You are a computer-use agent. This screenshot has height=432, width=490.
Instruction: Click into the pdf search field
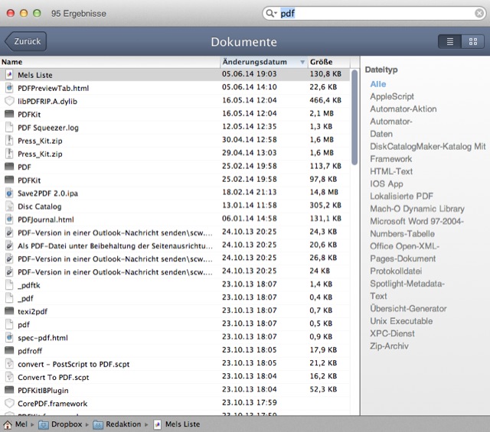[375, 14]
